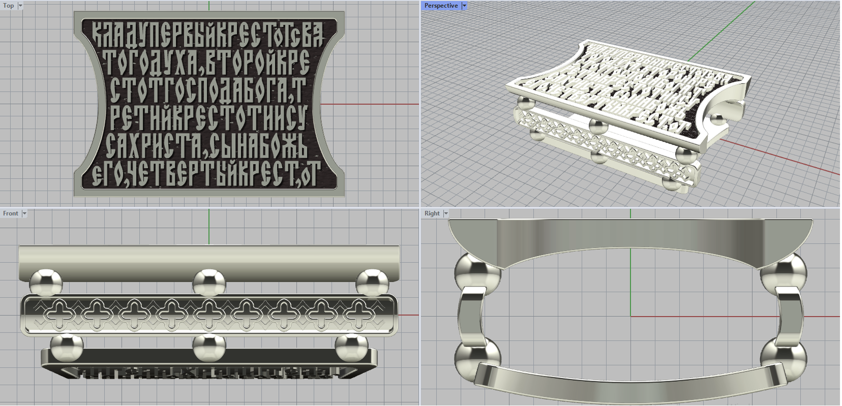Open the Top viewport dropdown arrow menu

point(21,6)
